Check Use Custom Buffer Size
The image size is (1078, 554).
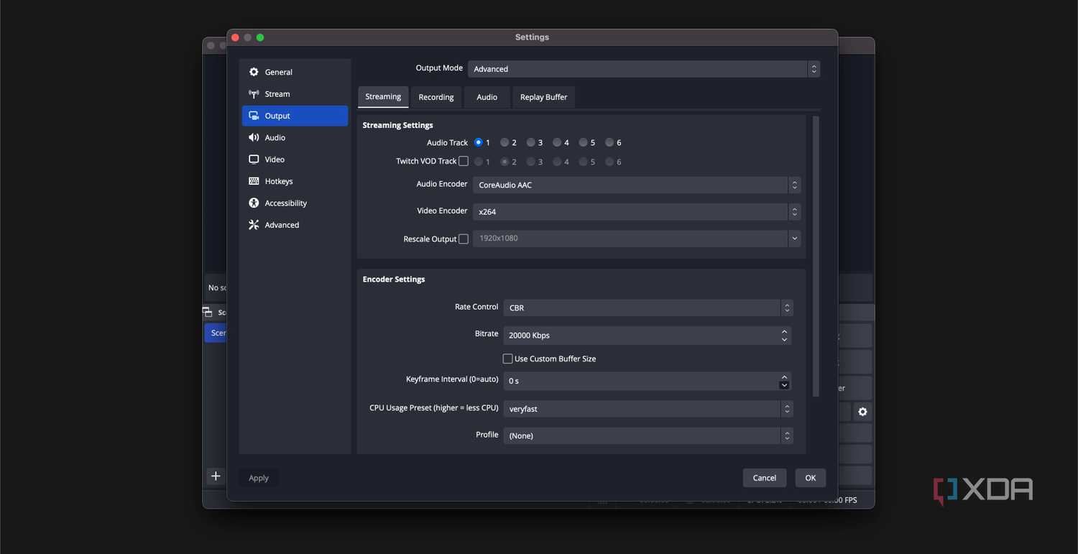pos(507,359)
